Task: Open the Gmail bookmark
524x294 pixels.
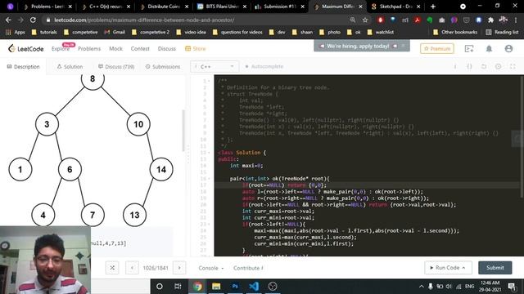Action: [x=115, y=32]
